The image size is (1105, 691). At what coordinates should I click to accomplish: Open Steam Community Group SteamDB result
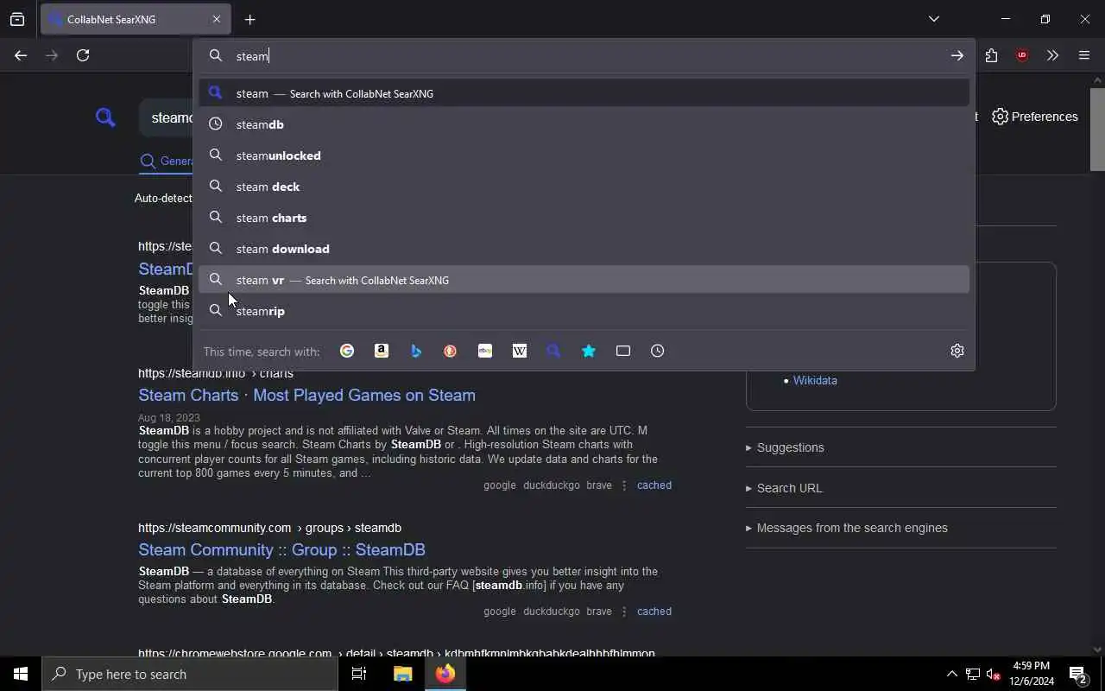coord(281,549)
